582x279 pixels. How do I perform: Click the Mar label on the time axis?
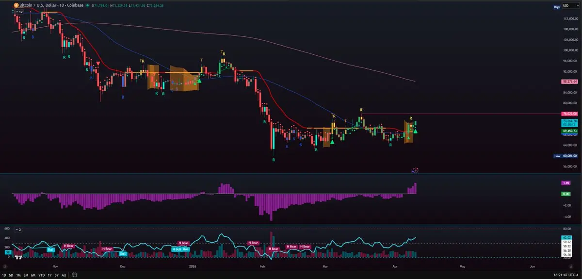click(324, 266)
